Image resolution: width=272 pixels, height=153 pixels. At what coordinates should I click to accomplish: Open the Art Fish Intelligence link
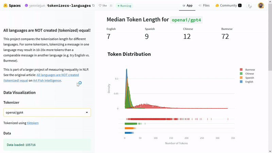[x=47, y=81]
